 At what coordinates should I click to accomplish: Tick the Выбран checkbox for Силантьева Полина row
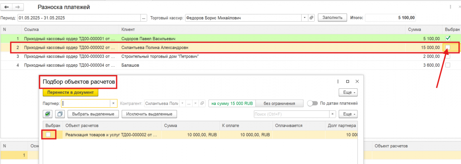[x=448, y=47]
